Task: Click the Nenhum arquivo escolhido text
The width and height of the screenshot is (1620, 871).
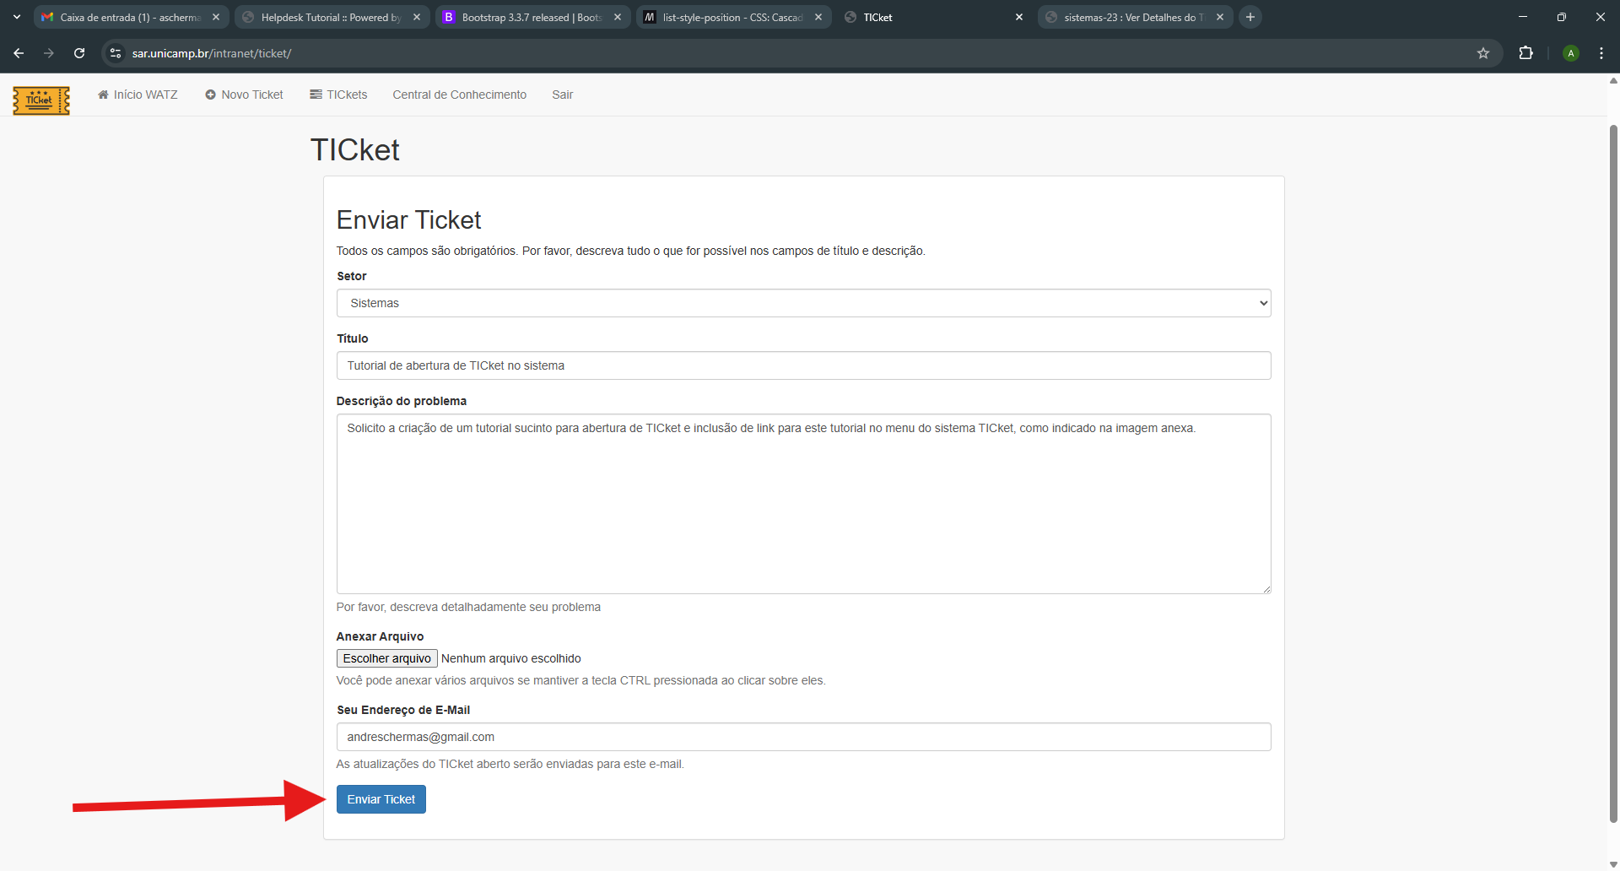Action: click(x=511, y=658)
